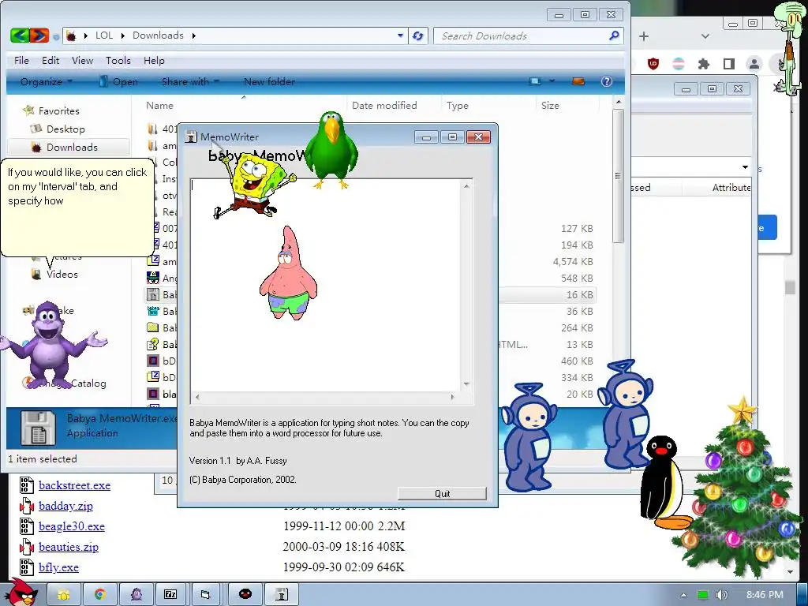Image resolution: width=808 pixels, height=606 pixels.
Task: Click the MemoWriter title bar icon
Action: click(x=191, y=137)
